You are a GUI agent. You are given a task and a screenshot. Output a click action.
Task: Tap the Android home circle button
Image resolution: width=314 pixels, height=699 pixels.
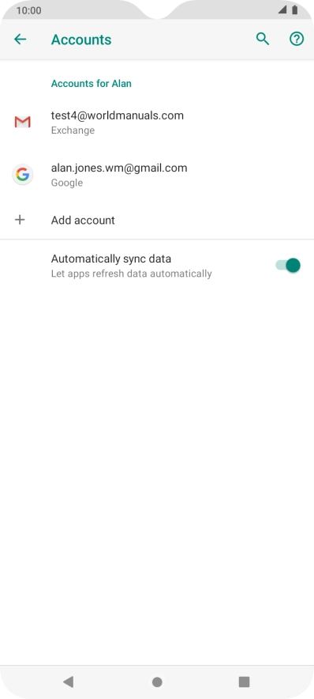coord(157,682)
